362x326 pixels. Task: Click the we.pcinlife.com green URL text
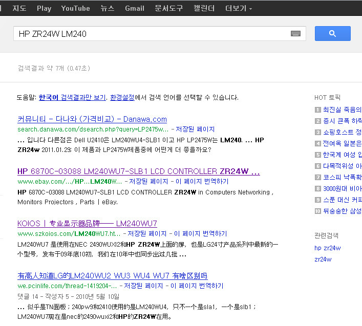coord(67,286)
